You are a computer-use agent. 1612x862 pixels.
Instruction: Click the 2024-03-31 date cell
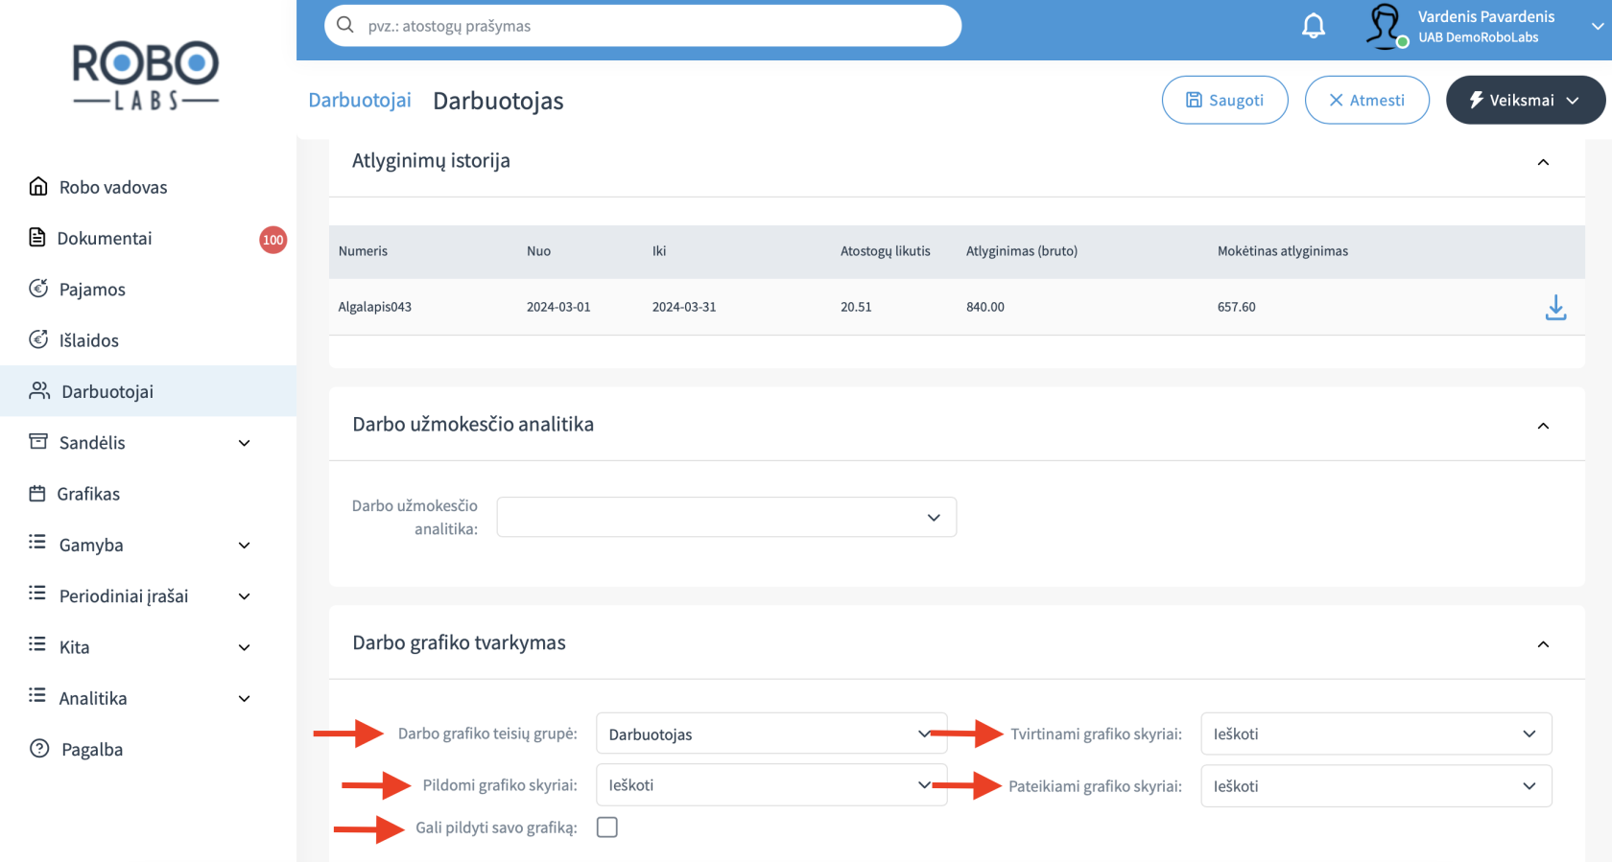[684, 307]
